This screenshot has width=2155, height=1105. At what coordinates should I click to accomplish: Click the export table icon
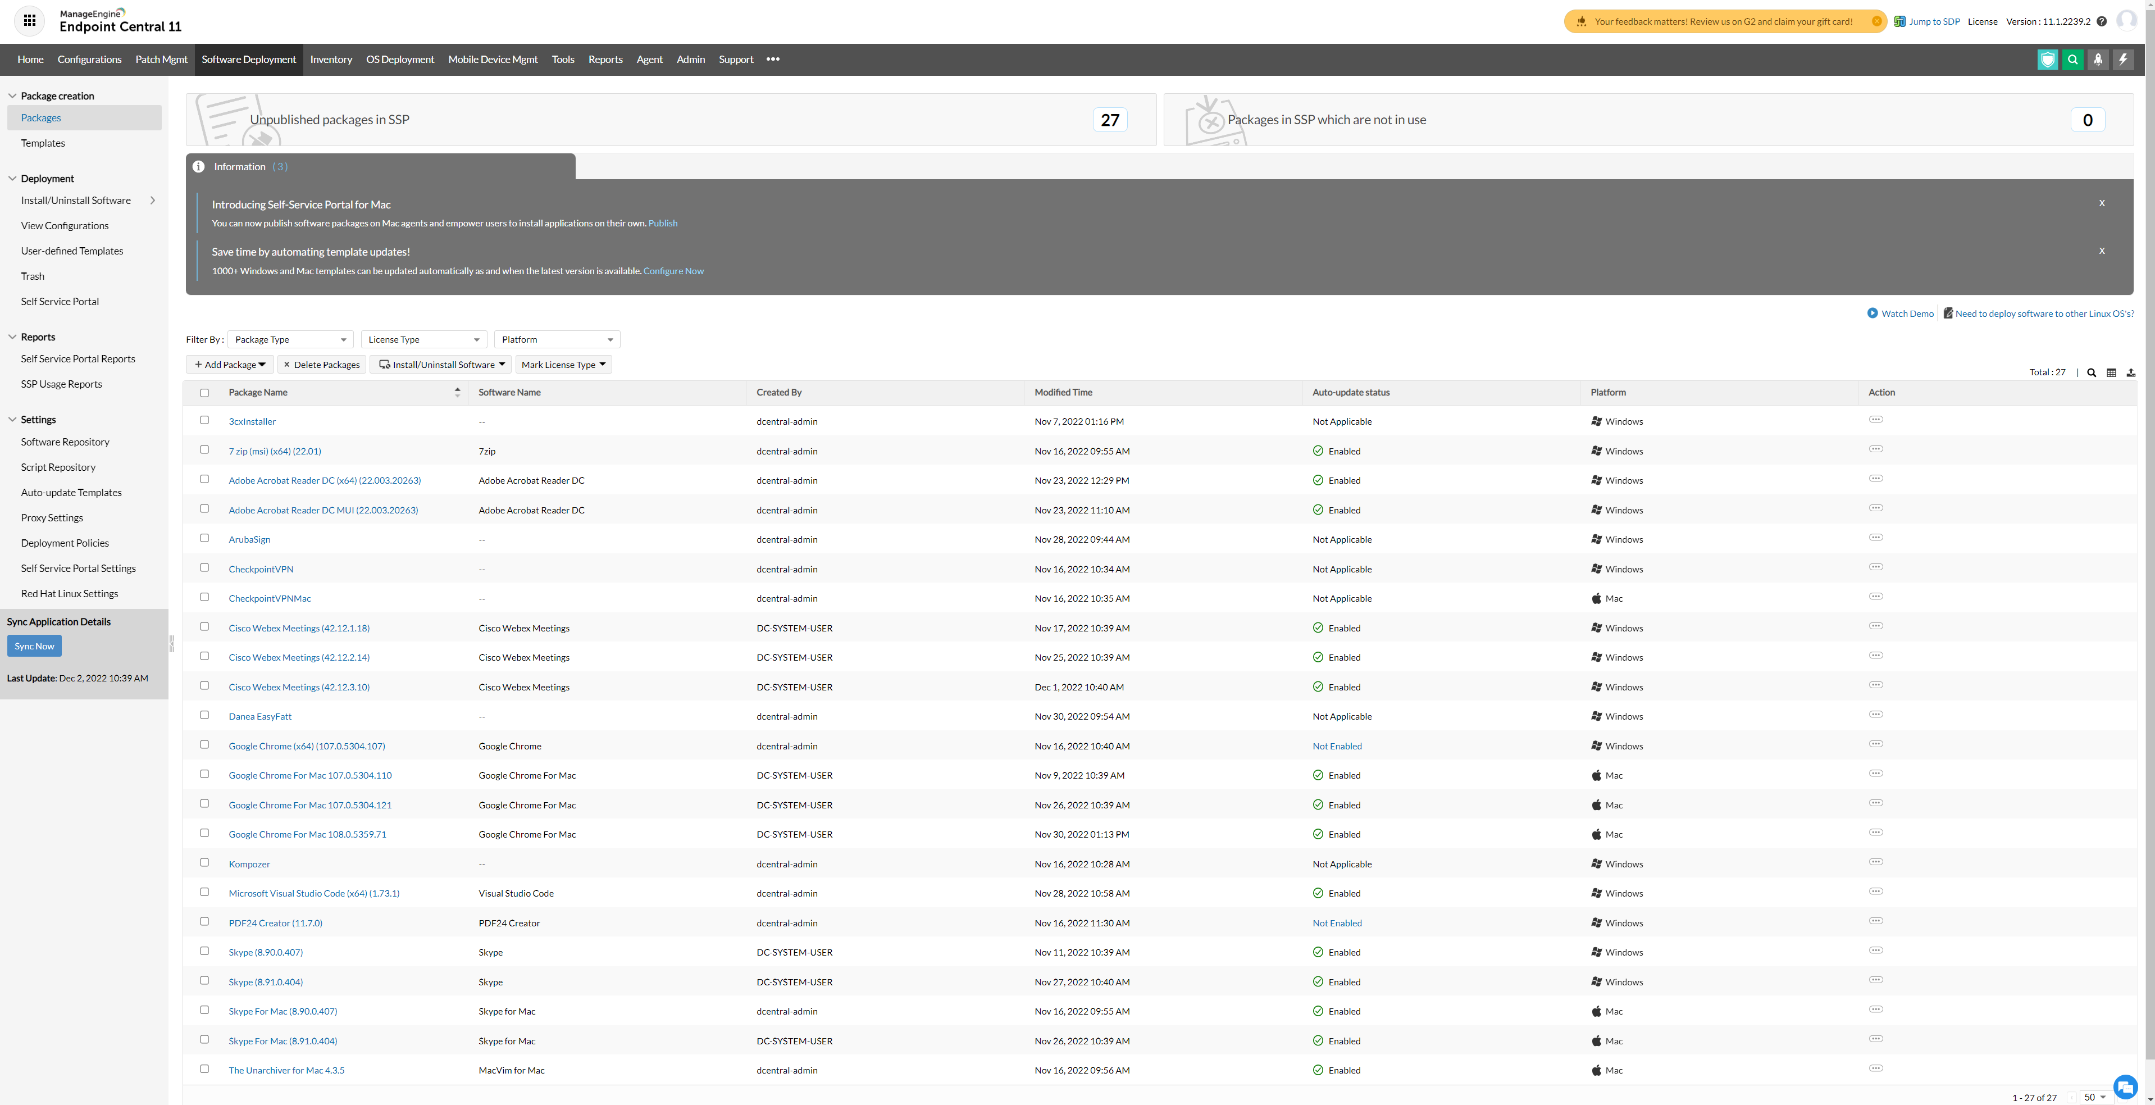click(x=2131, y=373)
